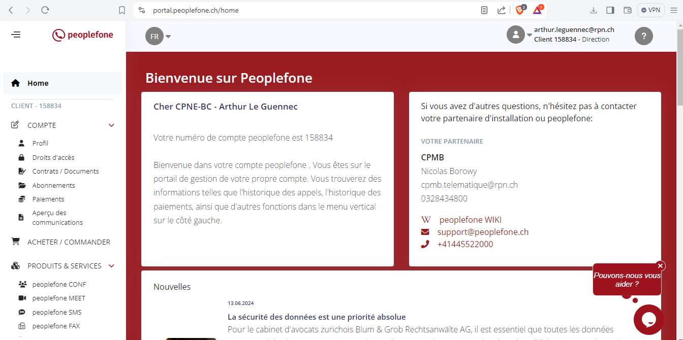Select the partner email cpmb.telematique@rpn.ch
The width and height of the screenshot is (683, 340).
click(x=470, y=185)
